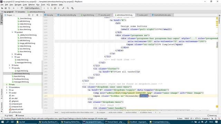Expand the var folder

pyautogui.click(x=7, y=90)
